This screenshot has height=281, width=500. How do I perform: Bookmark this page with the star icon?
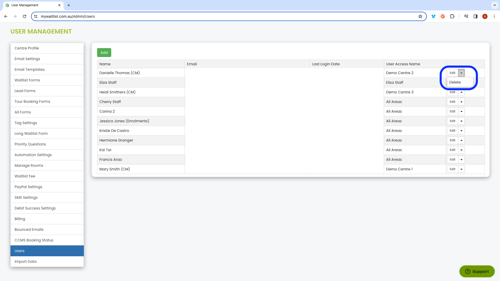click(420, 16)
